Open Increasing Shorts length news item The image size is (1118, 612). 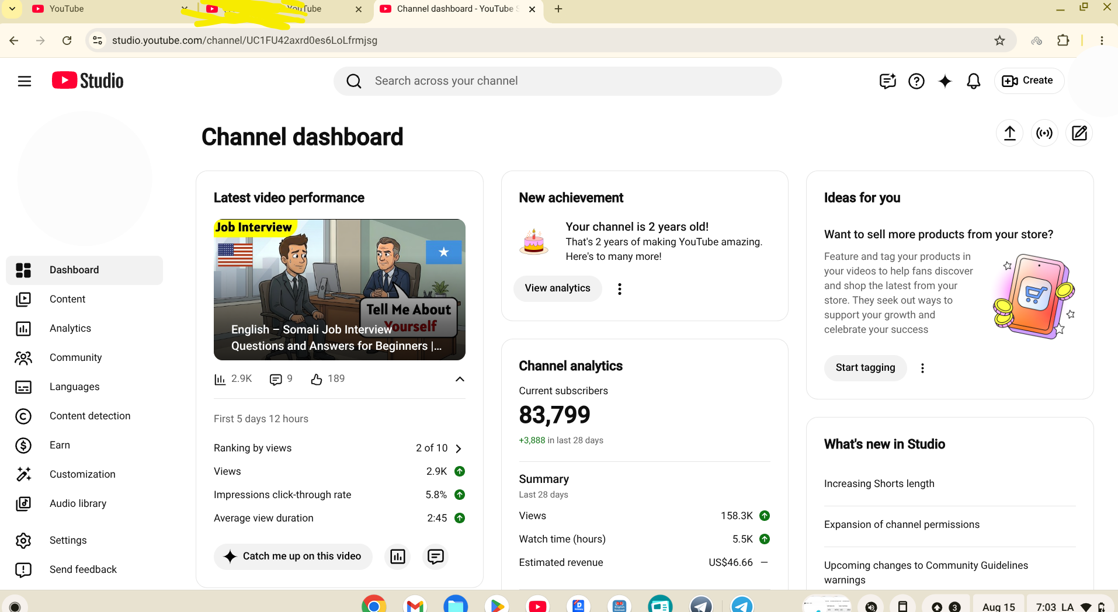(x=879, y=484)
